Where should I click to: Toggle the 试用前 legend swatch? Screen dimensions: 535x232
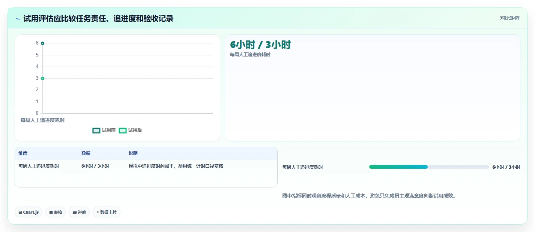pyautogui.click(x=96, y=130)
